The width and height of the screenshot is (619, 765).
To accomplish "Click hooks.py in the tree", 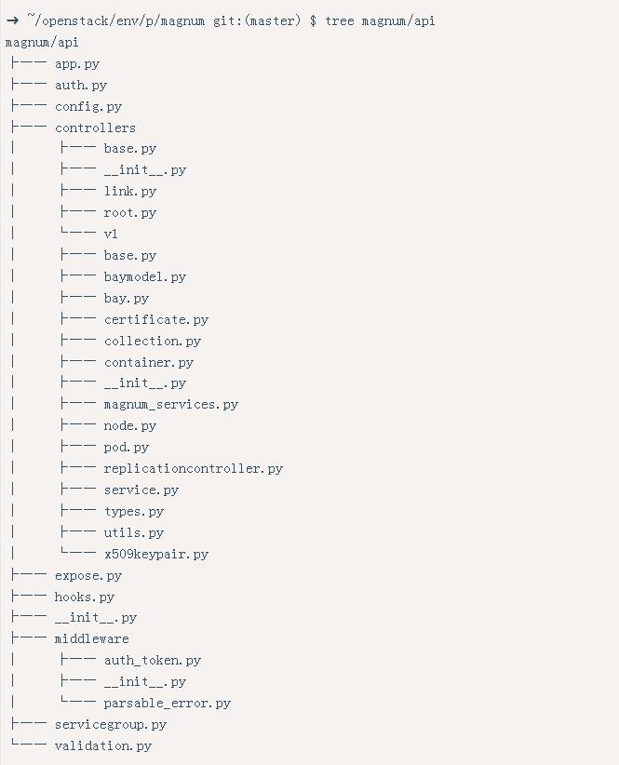I will pos(85,597).
